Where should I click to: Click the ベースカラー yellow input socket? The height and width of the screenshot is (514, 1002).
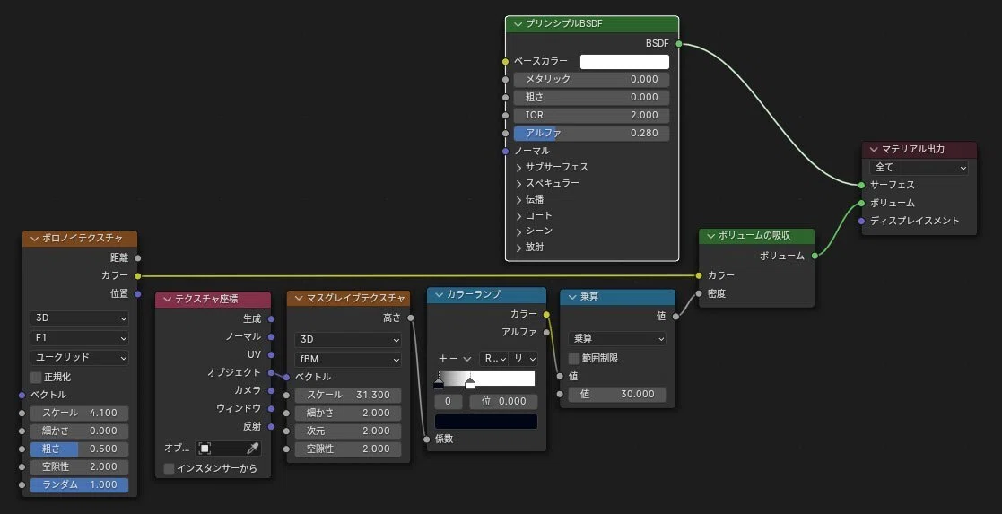pos(505,61)
